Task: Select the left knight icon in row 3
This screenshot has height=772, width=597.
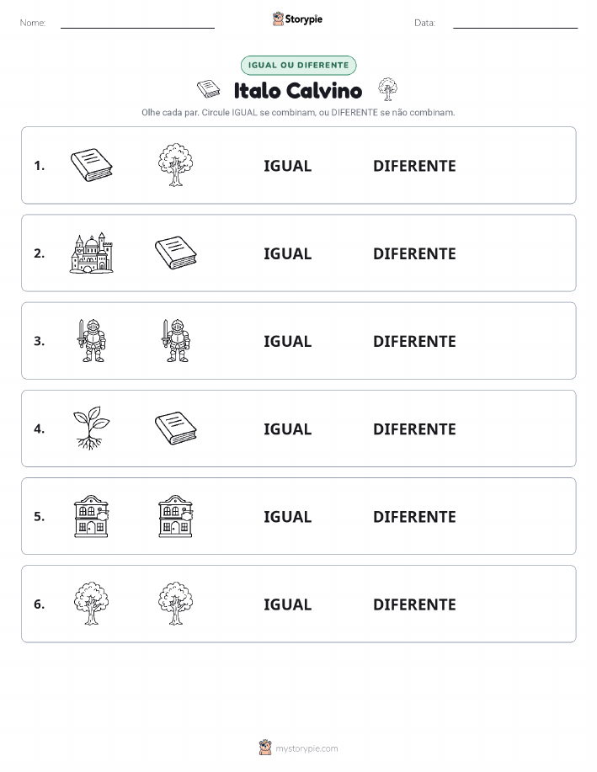Action: [x=92, y=340]
